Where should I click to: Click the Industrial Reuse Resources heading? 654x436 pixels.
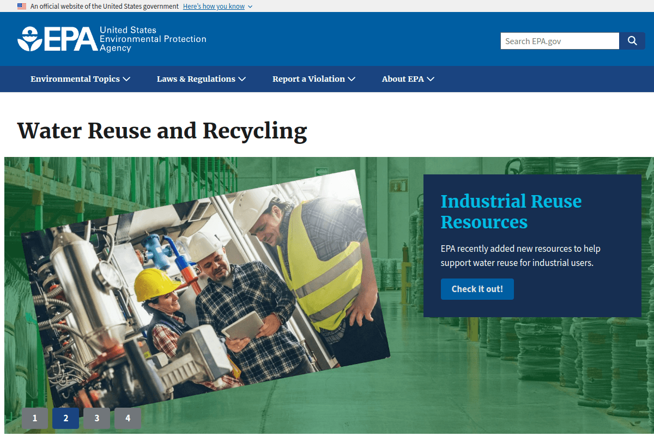(x=511, y=211)
